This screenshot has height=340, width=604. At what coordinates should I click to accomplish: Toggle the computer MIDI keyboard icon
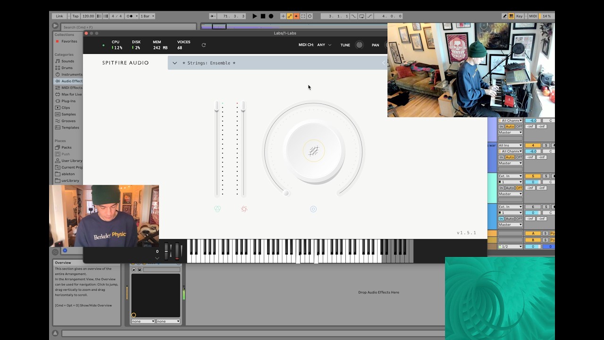(x=511, y=16)
